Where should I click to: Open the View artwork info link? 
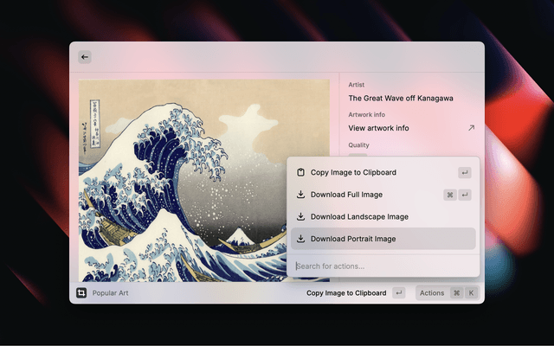click(379, 128)
